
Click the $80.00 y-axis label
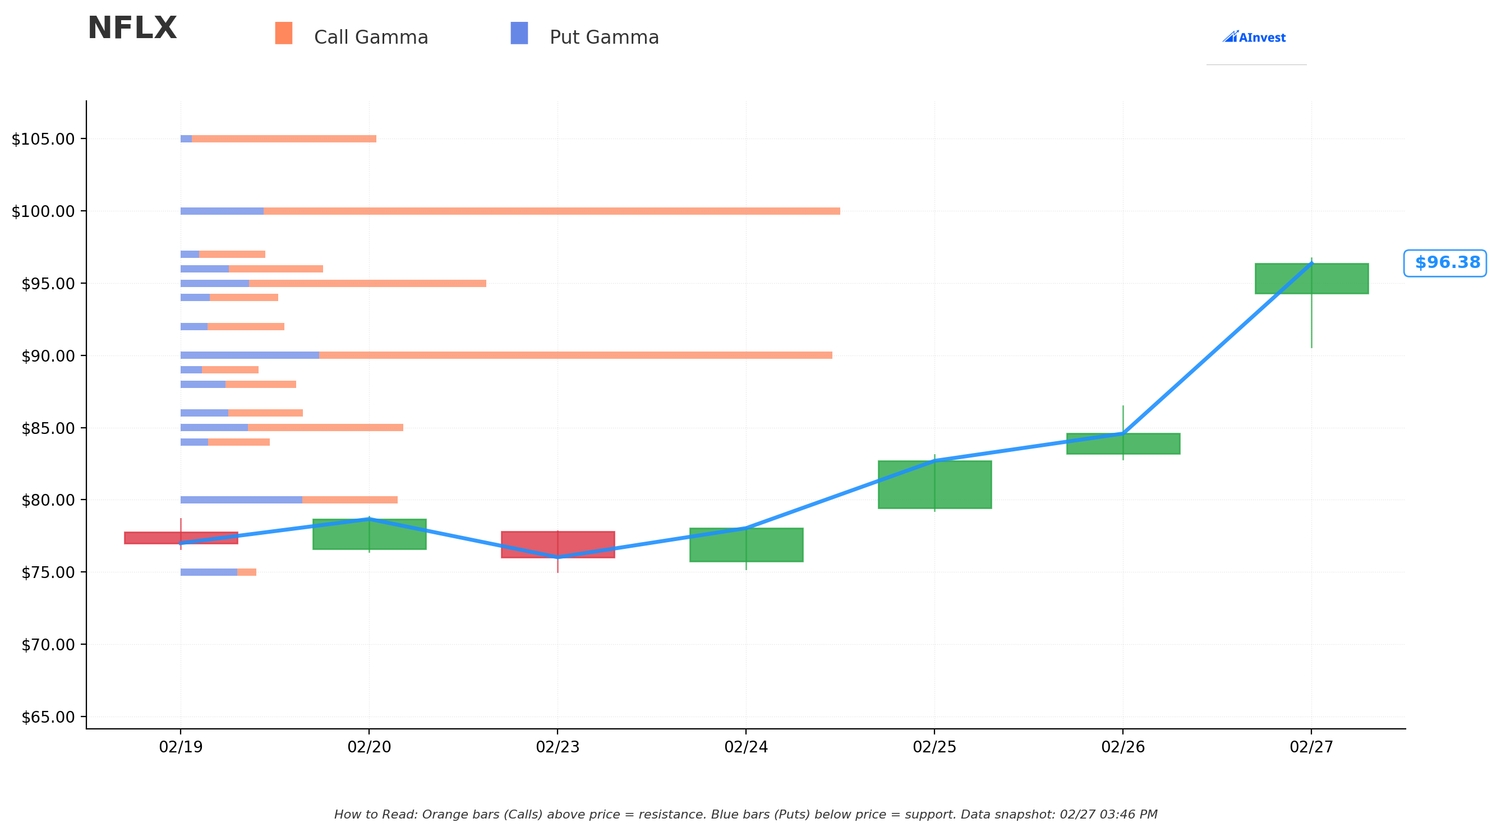(48, 500)
